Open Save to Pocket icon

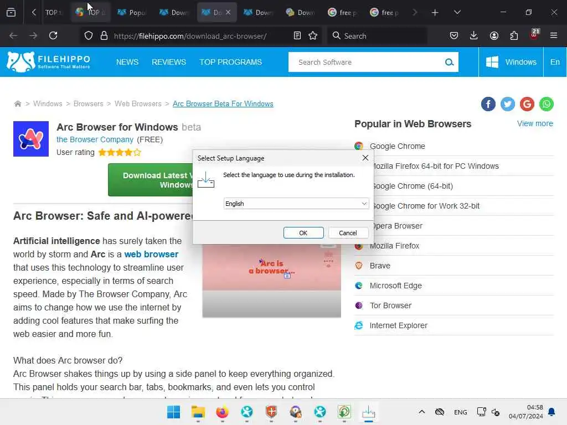(x=454, y=35)
